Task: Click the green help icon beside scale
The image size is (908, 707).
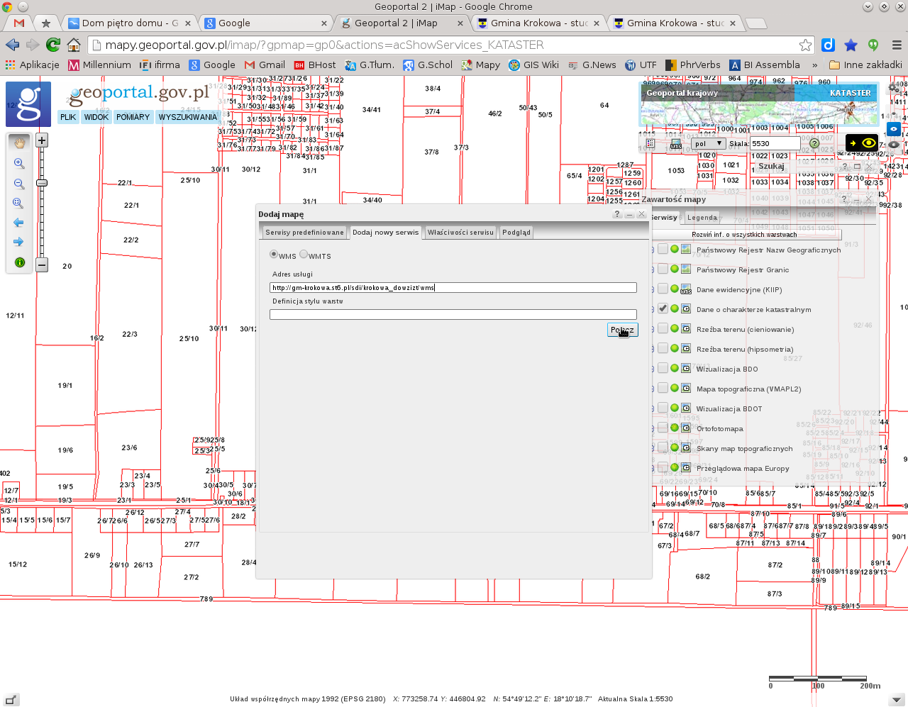Action: point(814,143)
